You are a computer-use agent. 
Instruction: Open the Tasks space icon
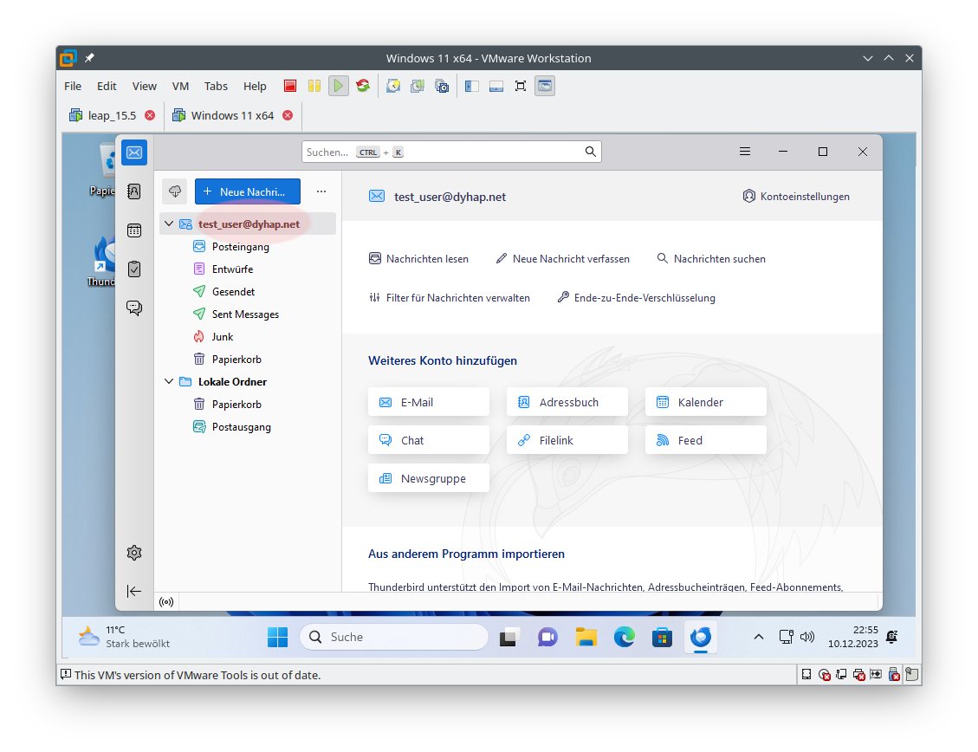(134, 269)
